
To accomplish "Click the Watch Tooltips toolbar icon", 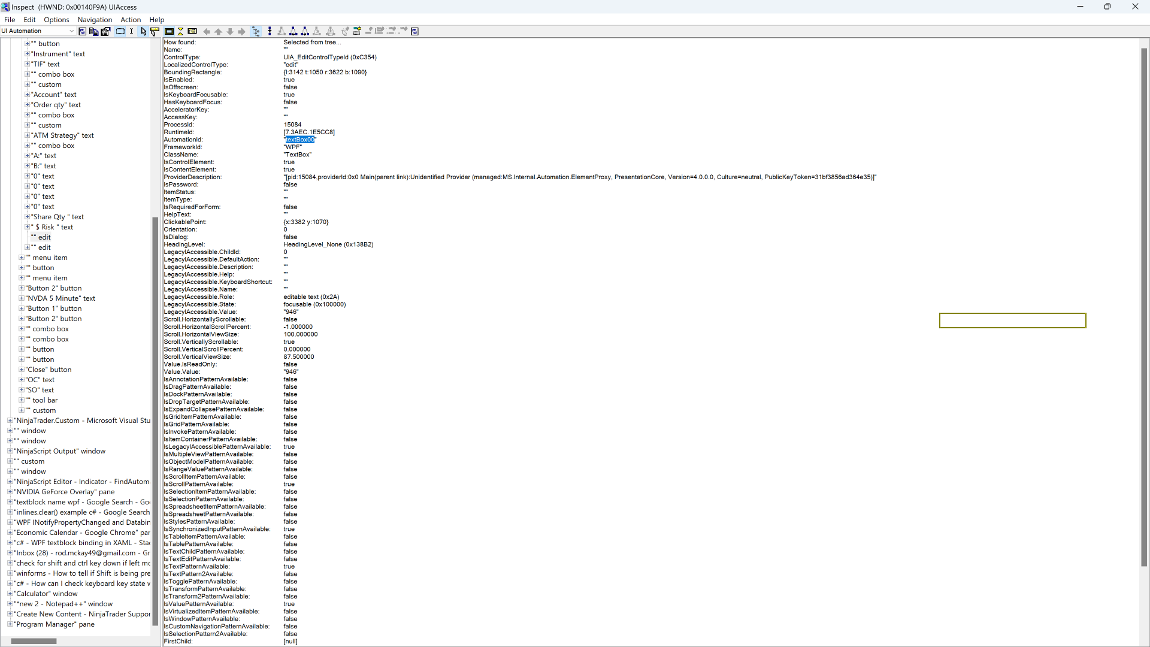I will coord(155,31).
